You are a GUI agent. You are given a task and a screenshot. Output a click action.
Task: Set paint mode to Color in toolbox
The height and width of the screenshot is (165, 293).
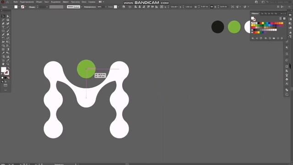click(2, 77)
